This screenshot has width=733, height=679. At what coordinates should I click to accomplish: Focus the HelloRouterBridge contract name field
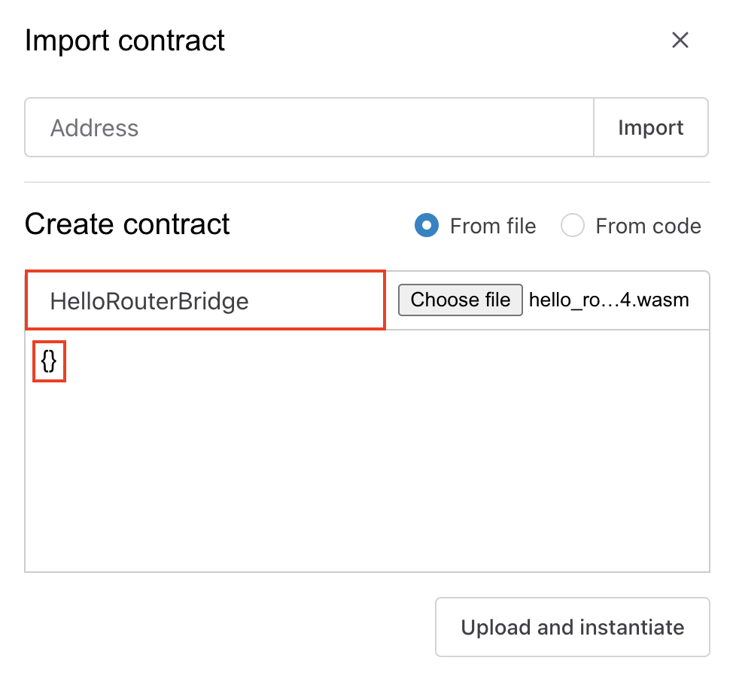tap(205, 301)
